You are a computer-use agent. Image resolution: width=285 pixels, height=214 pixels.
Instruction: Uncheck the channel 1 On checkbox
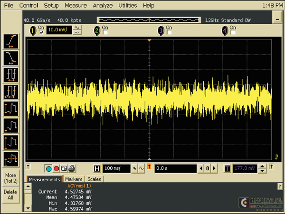click(x=41, y=33)
